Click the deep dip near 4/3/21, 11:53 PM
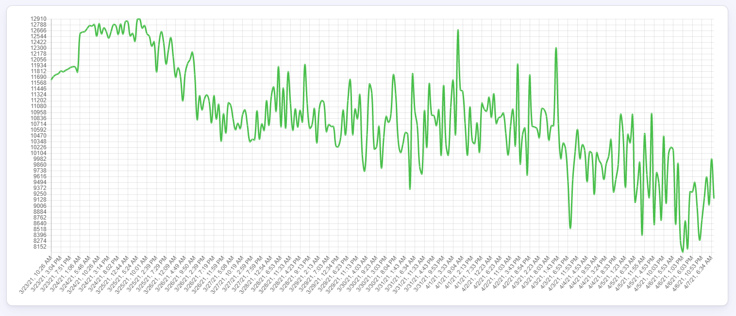 pos(570,228)
